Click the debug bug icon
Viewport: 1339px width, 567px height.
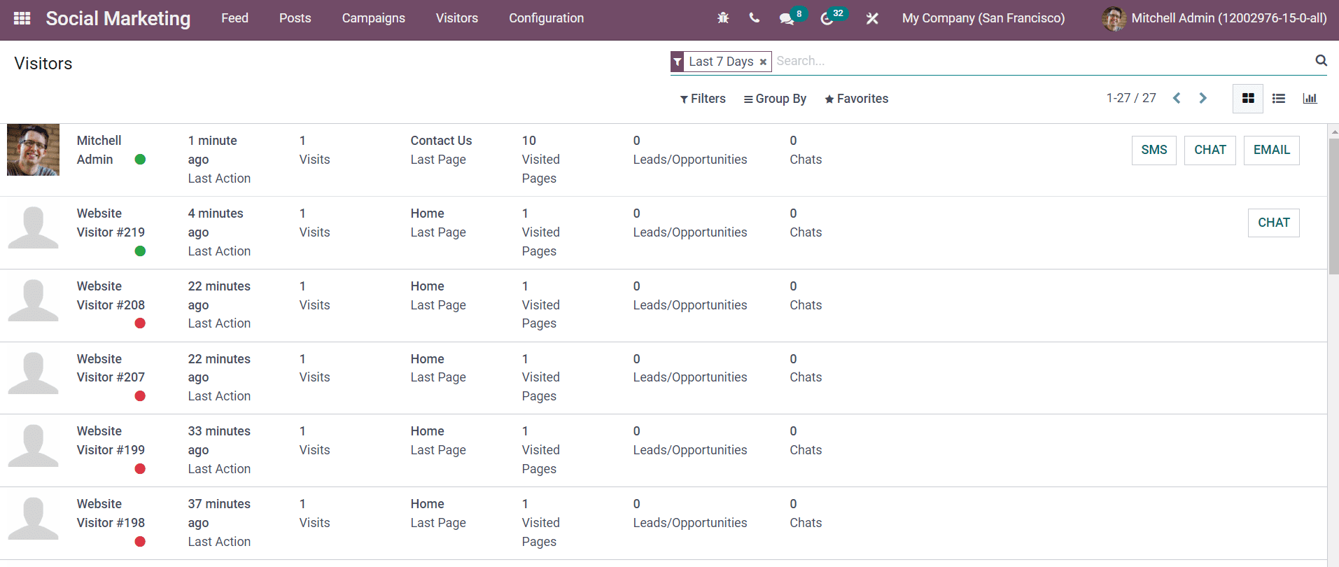pos(723,18)
